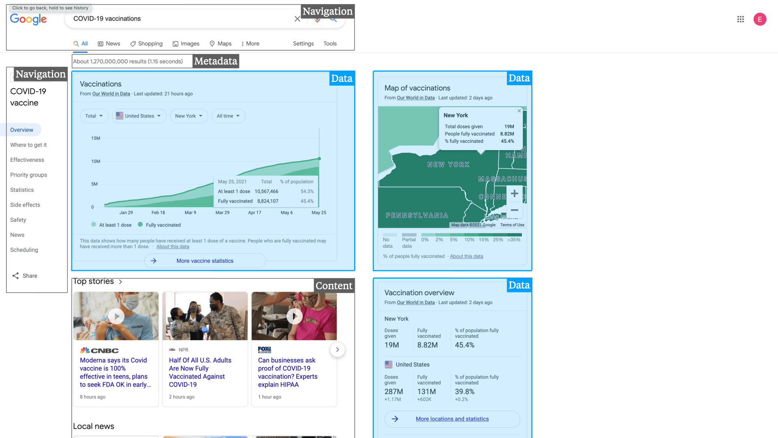Image resolution: width=778 pixels, height=438 pixels.
Task: Click the Share icon in the sidebar
Action: click(x=15, y=276)
